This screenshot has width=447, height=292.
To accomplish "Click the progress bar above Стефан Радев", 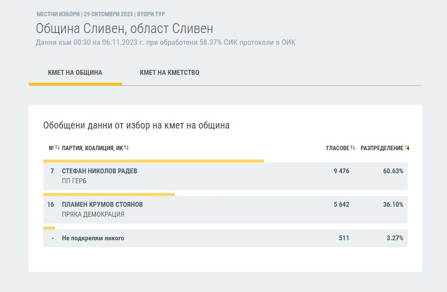I will pyautogui.click(x=154, y=161).
